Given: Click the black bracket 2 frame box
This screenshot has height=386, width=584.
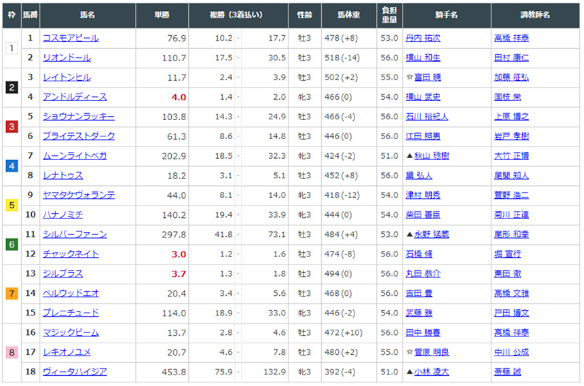Looking at the screenshot, I should click(x=12, y=87).
